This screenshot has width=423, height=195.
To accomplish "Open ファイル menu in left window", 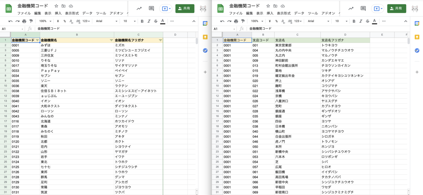I will point(24,13).
